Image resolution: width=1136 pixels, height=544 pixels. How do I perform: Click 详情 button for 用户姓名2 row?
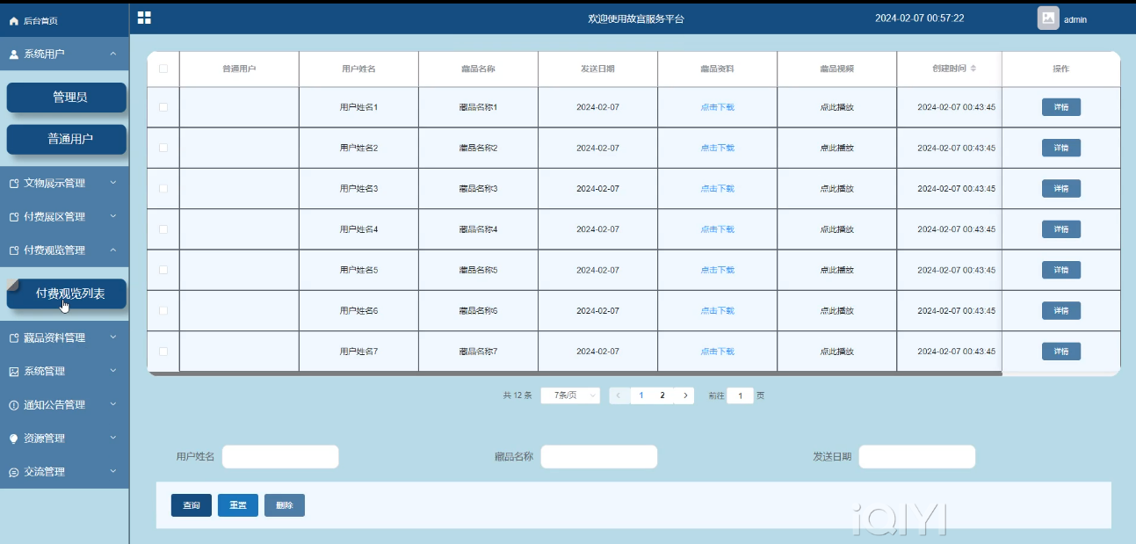tap(1061, 148)
